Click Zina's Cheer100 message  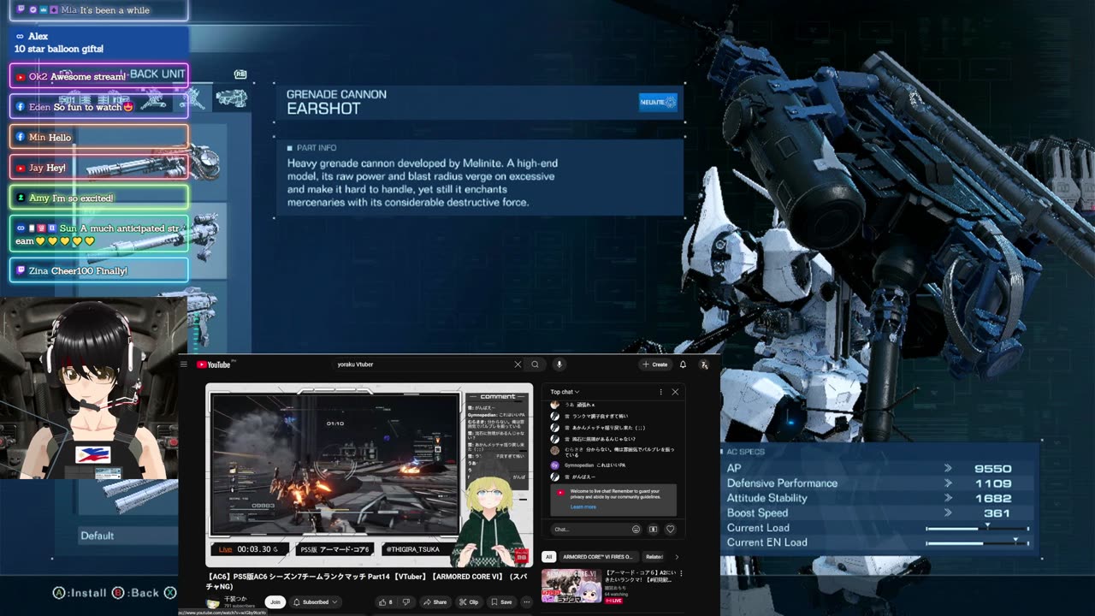click(x=99, y=270)
